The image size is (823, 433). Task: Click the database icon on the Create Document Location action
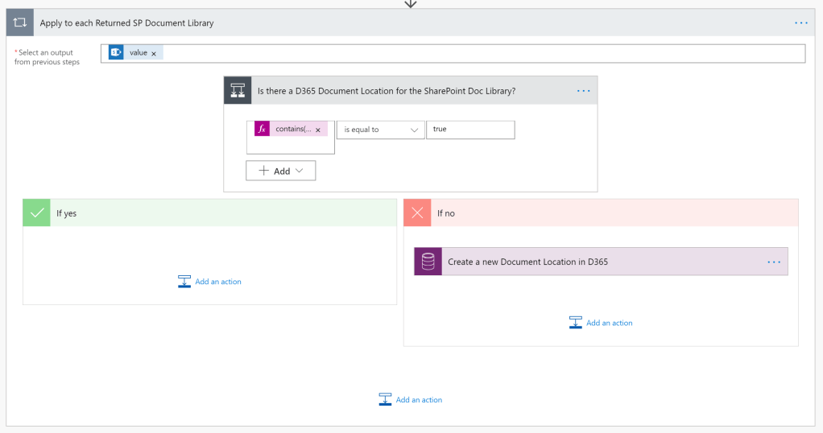(428, 262)
